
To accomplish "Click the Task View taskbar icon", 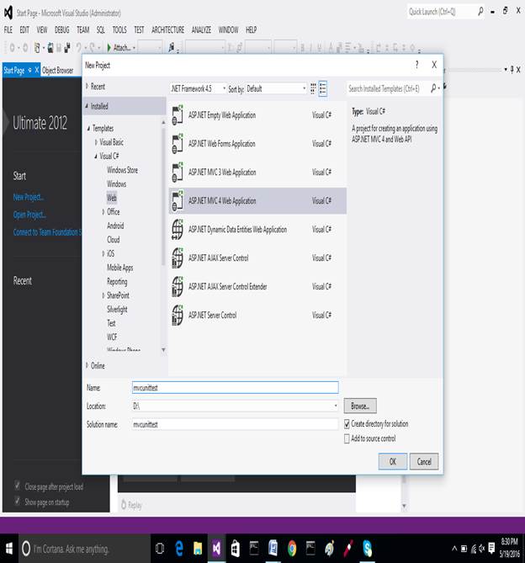I will pos(160,549).
